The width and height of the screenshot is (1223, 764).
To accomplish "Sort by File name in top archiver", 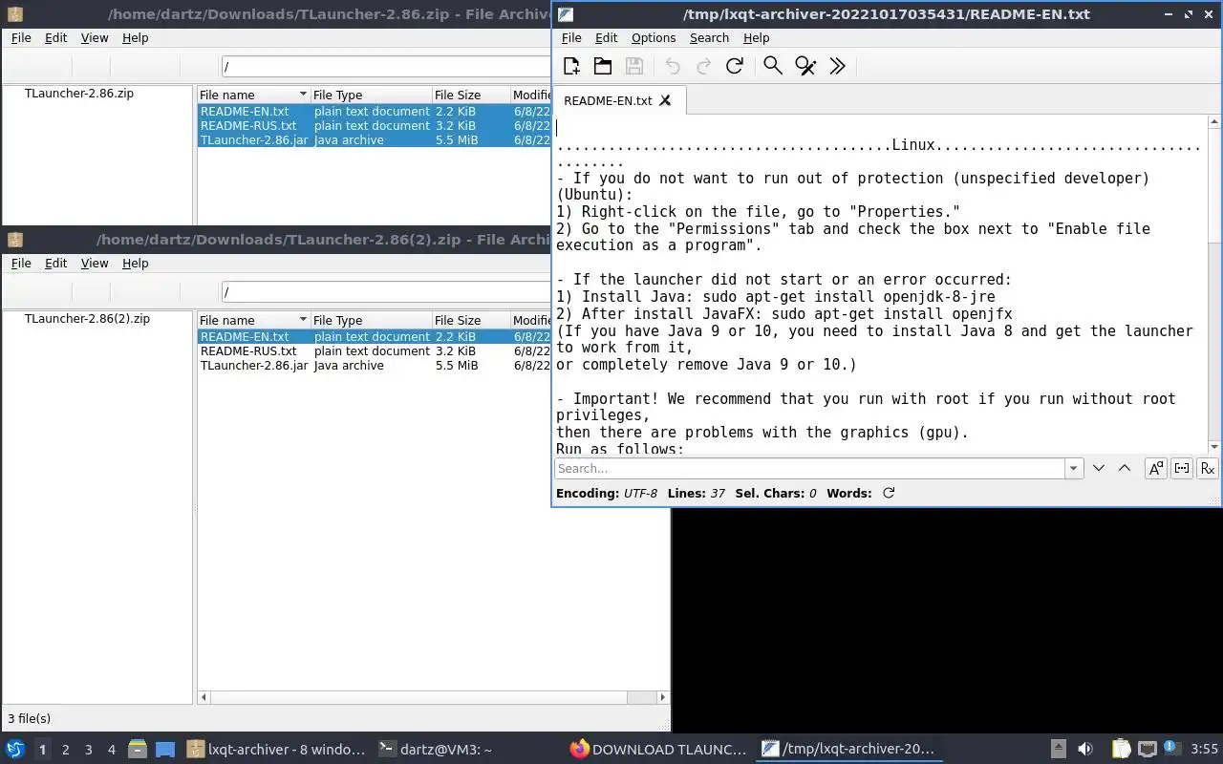I will [253, 95].
